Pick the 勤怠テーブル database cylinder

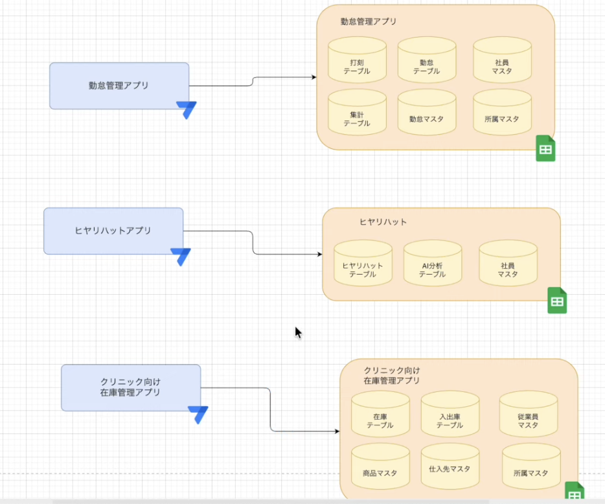pos(426,63)
